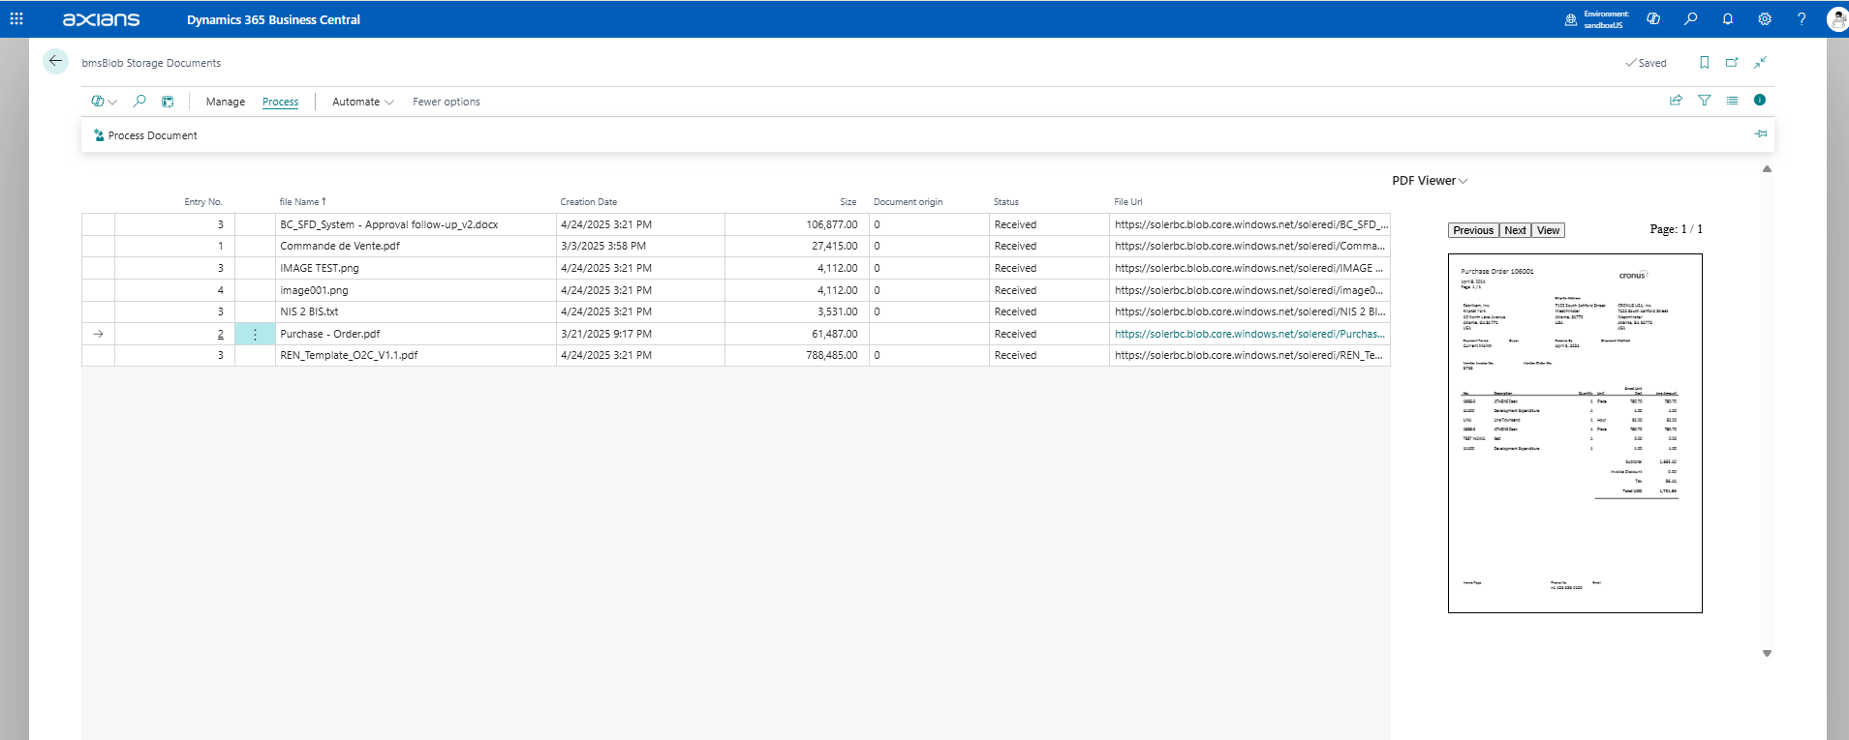The width and height of the screenshot is (1849, 740).
Task: Search the list with magnifier icon
Action: (139, 102)
